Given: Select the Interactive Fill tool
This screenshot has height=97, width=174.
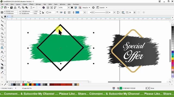Looking at the screenshot, I should click(2, 64).
